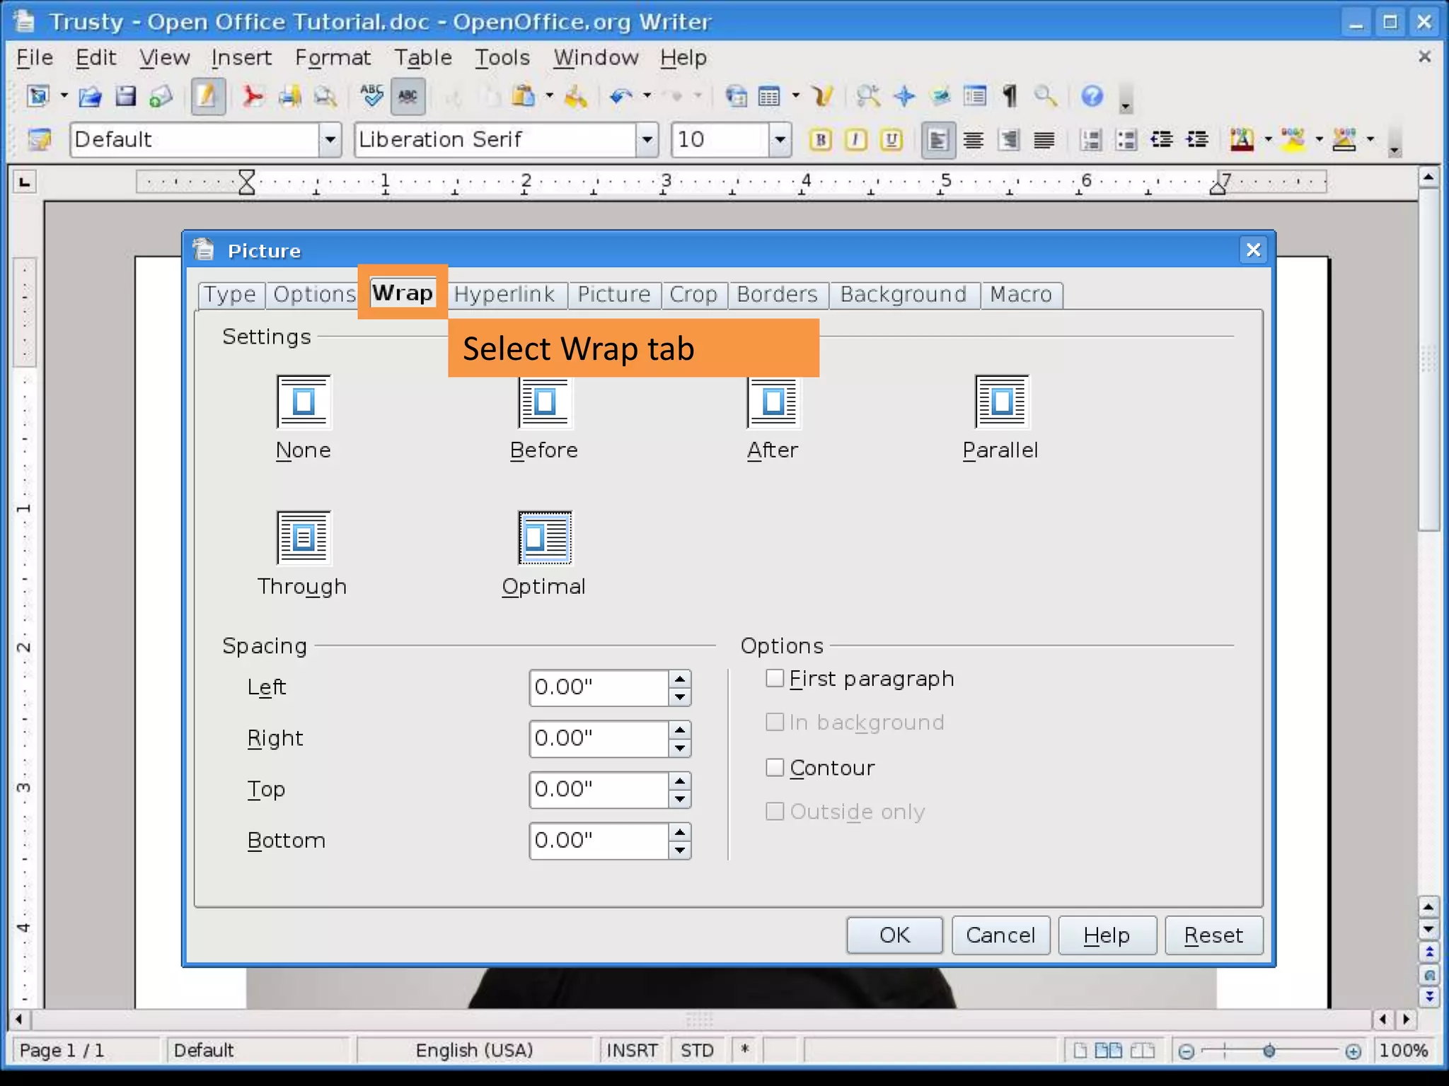Image resolution: width=1449 pixels, height=1086 pixels.
Task: Align text centered icon
Action: click(974, 140)
